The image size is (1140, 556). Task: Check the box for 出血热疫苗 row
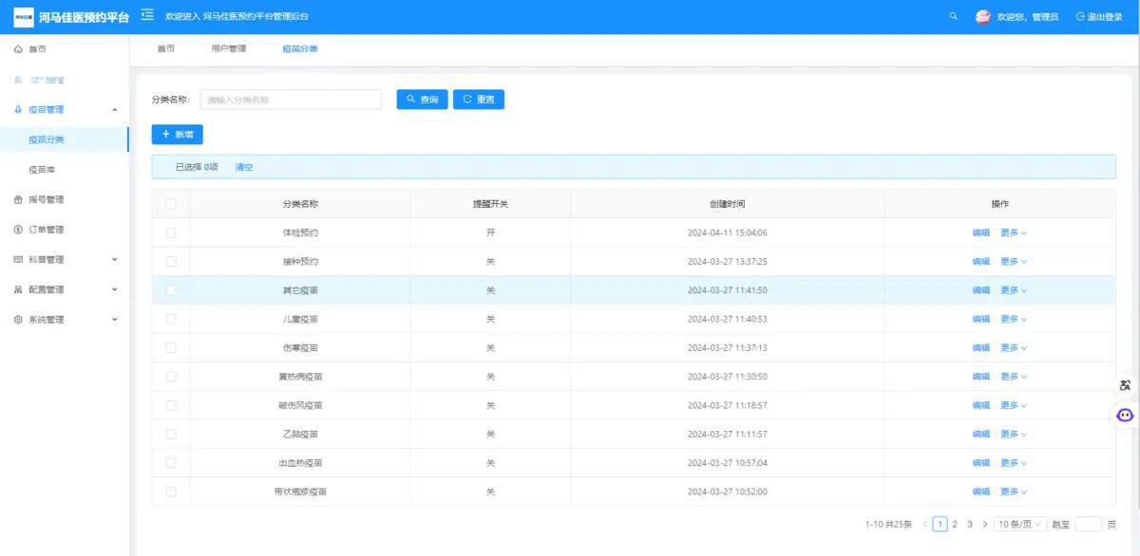coord(171,463)
